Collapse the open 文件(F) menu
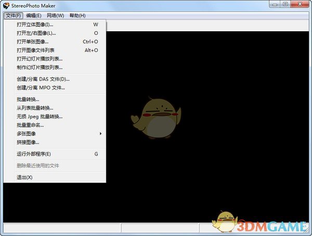Image resolution: width=312 pixels, height=236 pixels. pyautogui.click(x=12, y=16)
